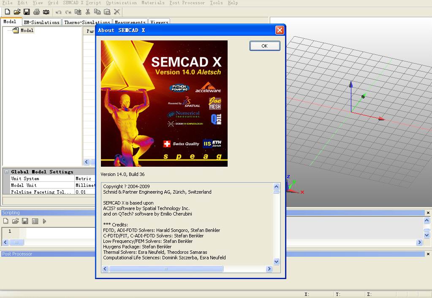Click the Scripting editor scroll right arrow
This screenshot has width=432, height=298.
(x=419, y=242)
